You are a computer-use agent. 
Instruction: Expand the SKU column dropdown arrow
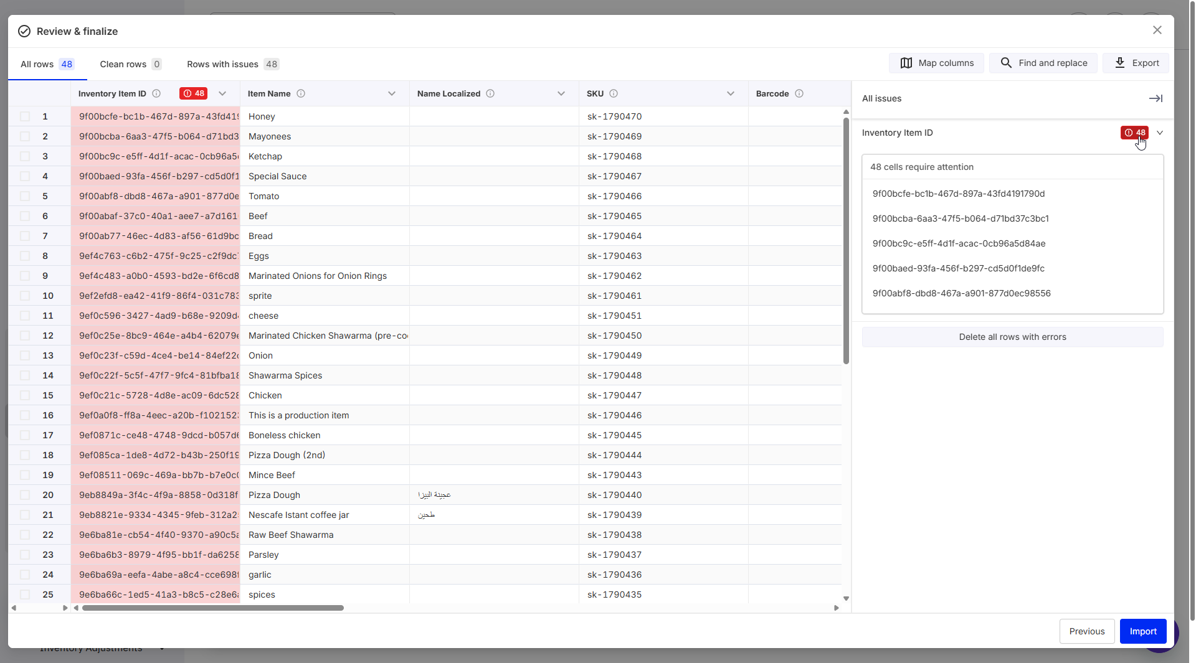coord(731,93)
